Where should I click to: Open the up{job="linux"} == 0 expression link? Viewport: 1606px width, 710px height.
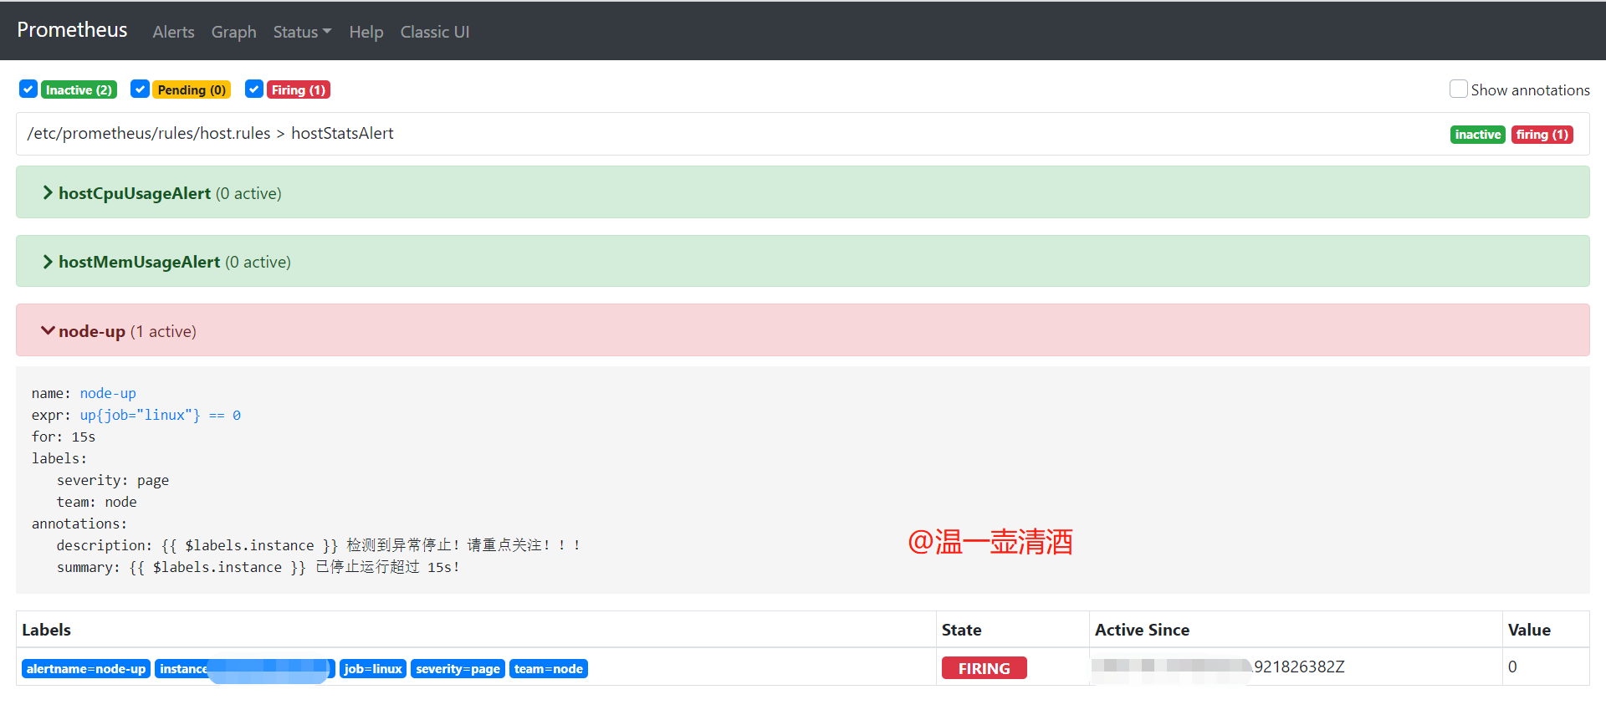(x=161, y=415)
